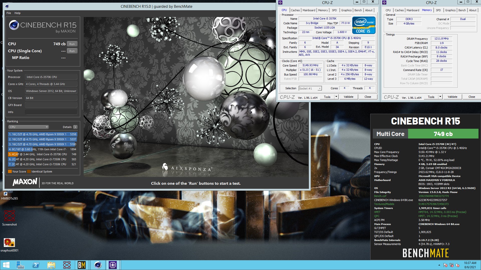Open the File menu in Cinebench
Image resolution: width=481 pixels, height=270 pixels.
9,13
